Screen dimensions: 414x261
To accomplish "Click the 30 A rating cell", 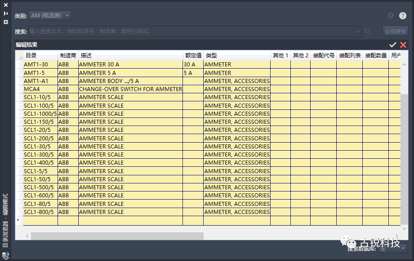I will click(193, 65).
